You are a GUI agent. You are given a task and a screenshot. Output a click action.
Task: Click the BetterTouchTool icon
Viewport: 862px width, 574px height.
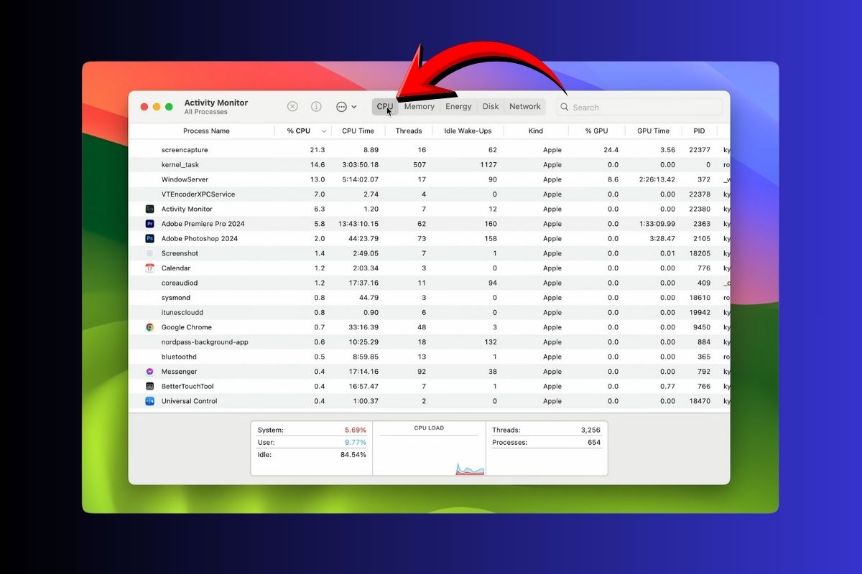tap(149, 386)
